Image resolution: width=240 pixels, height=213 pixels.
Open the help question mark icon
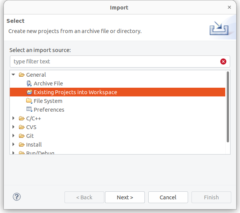[x=17, y=197]
